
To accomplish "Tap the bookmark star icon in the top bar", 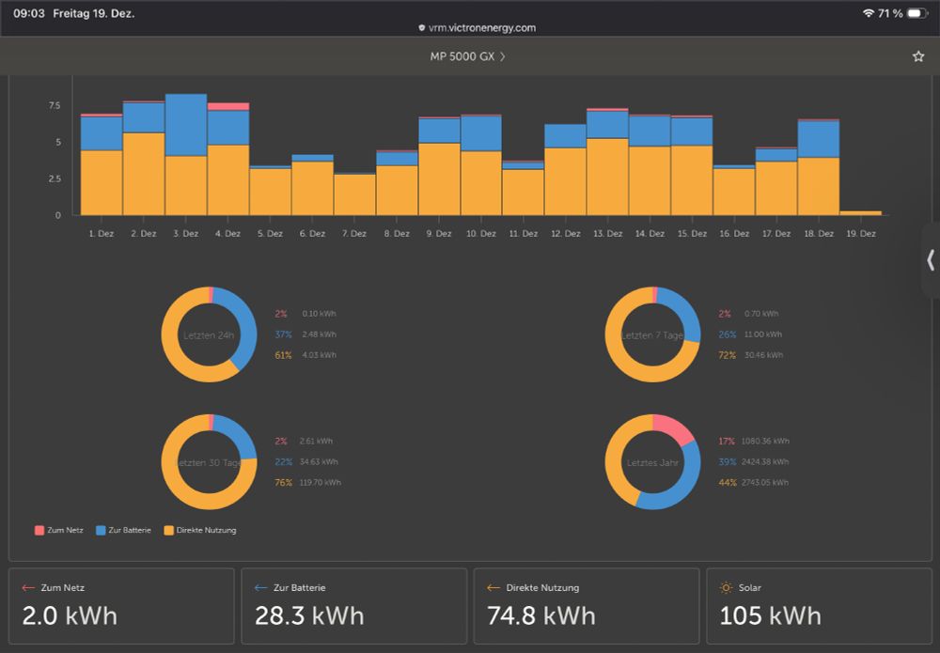I will (x=917, y=56).
